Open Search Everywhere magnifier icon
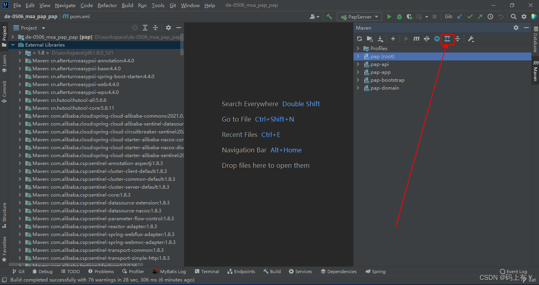Image resolution: width=539 pixels, height=285 pixels. tap(514, 17)
